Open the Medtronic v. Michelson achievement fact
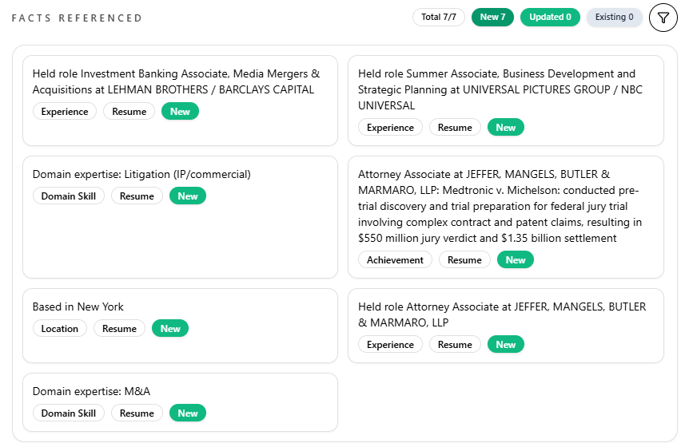Screen dimensions: 681x443 (505, 217)
